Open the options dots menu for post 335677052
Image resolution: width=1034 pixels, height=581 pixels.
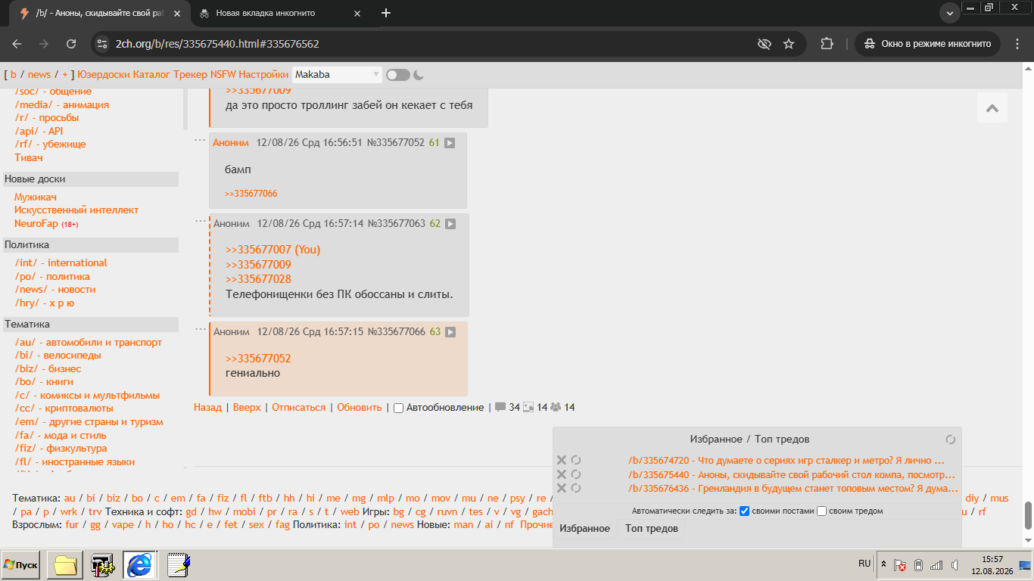pyautogui.click(x=200, y=140)
